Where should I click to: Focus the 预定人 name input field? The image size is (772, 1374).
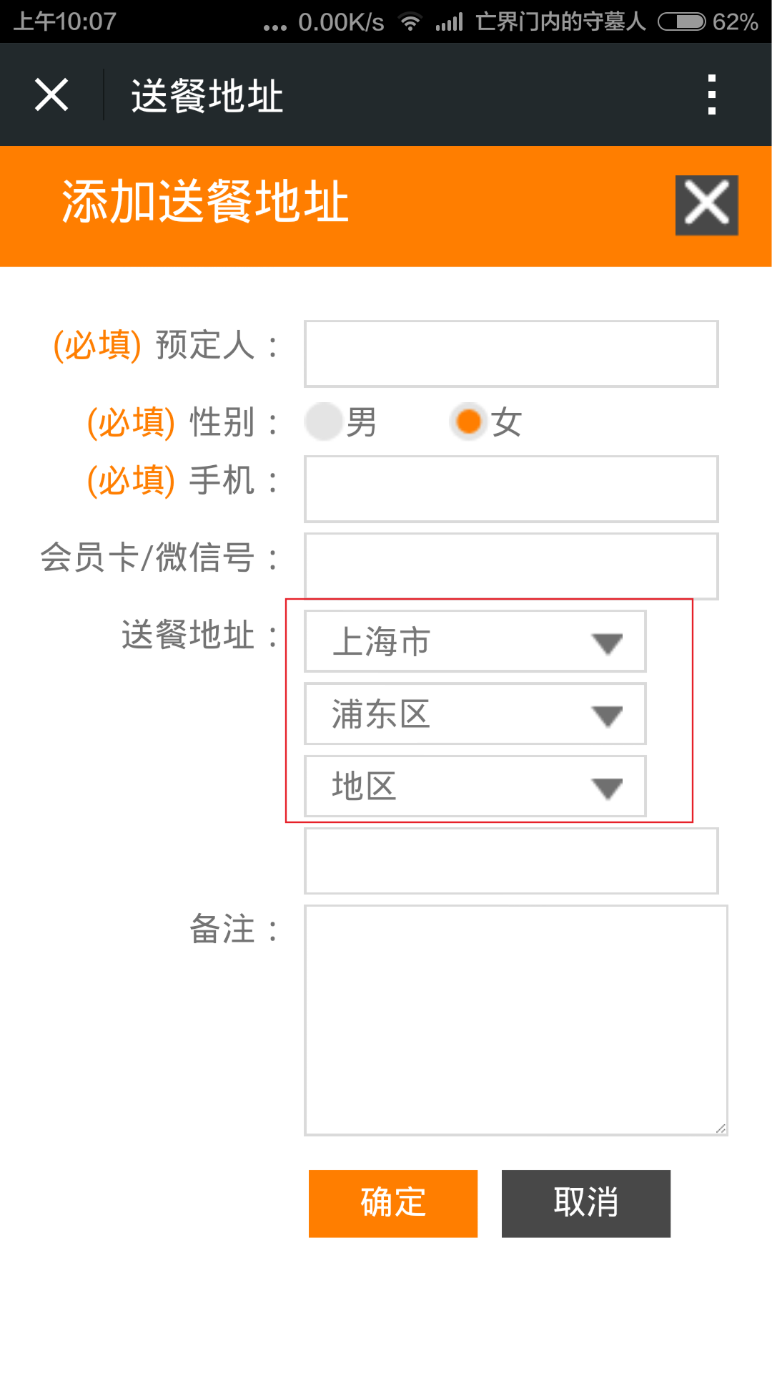511,354
